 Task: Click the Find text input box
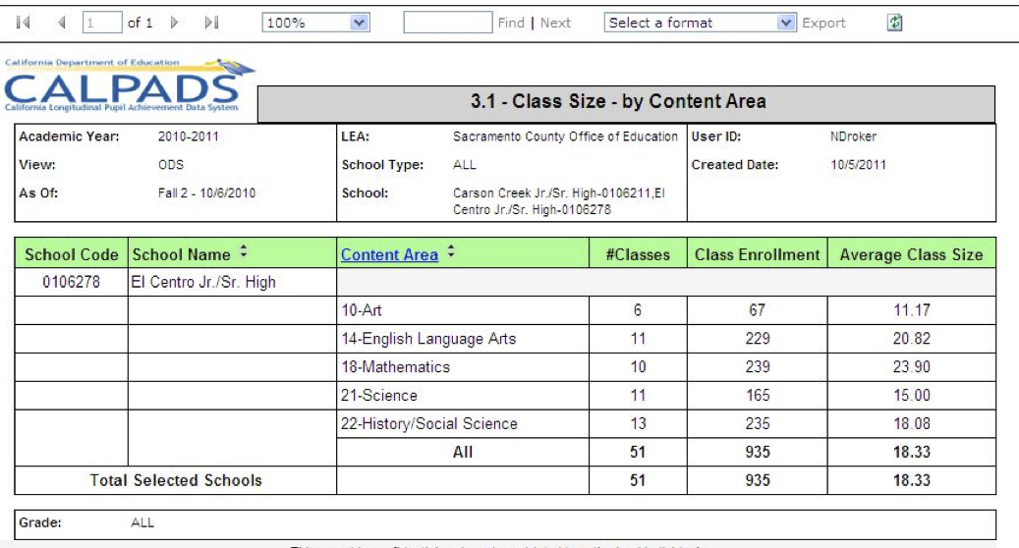point(448,23)
